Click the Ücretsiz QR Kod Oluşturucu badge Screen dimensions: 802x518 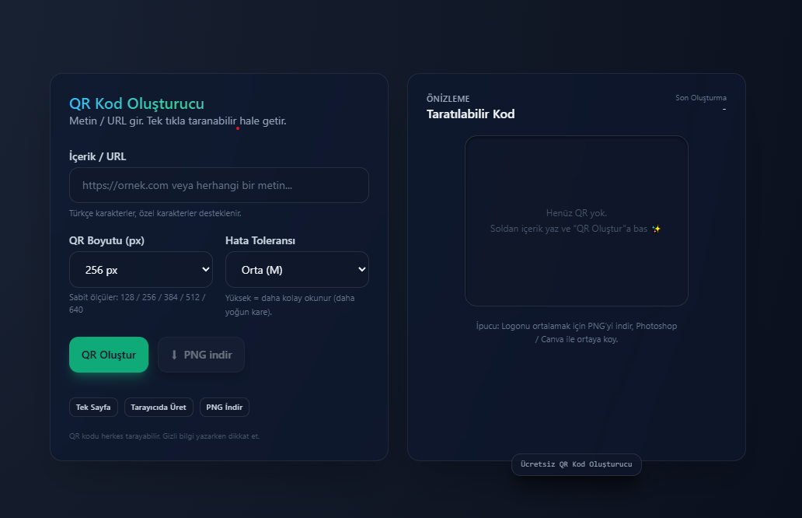click(576, 464)
